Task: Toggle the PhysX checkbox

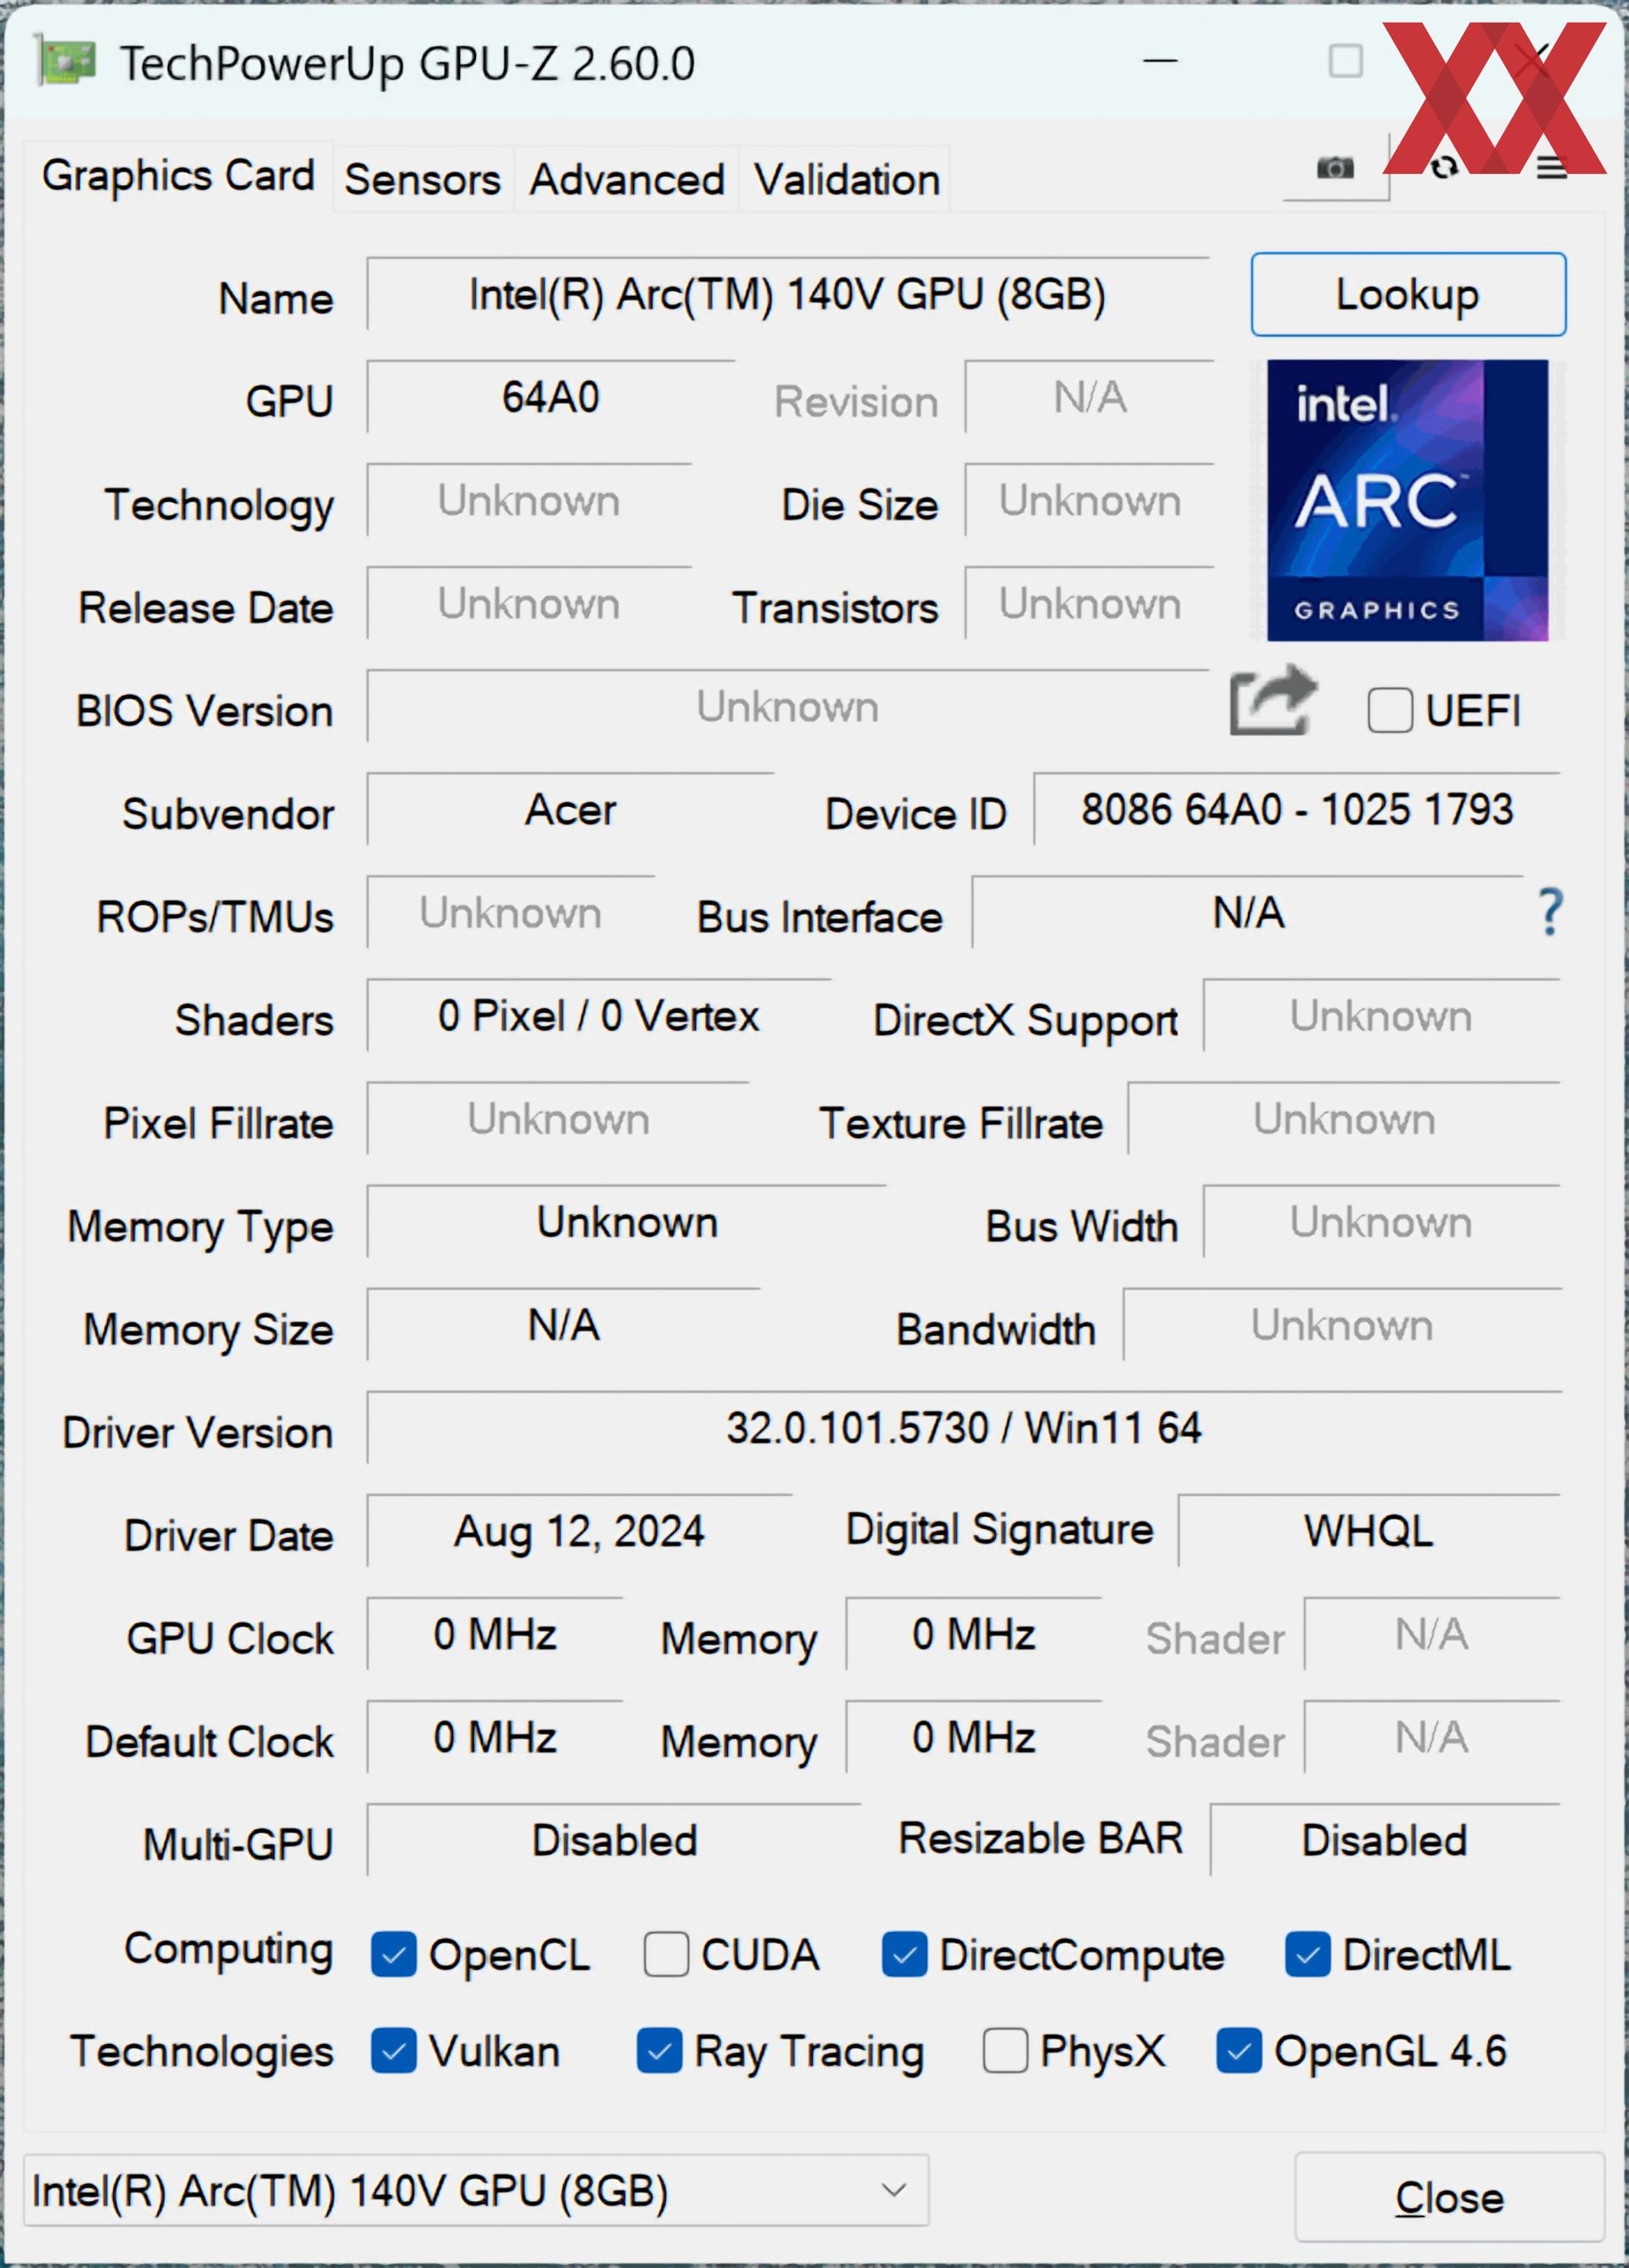Action: pos(1005,2051)
